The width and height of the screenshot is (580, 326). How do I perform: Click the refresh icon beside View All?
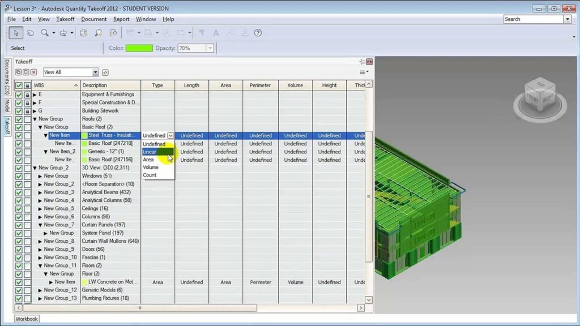[105, 72]
